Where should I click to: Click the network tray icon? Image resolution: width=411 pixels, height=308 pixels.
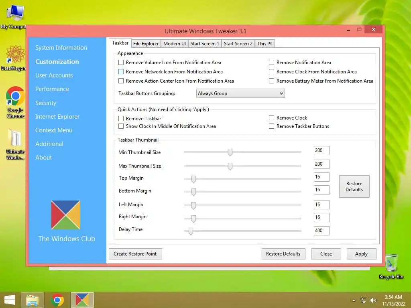(364, 300)
